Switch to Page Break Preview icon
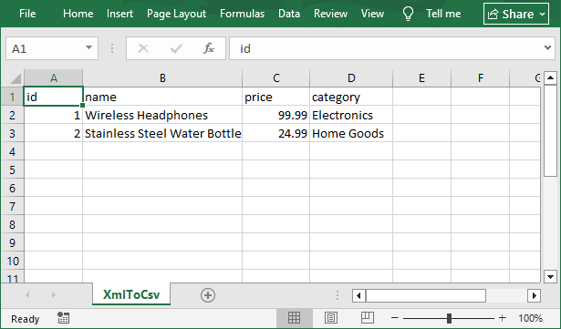 (368, 317)
